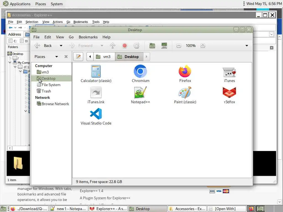Click the red Stop loading button
Screen dimensions: 283x212
125,46
